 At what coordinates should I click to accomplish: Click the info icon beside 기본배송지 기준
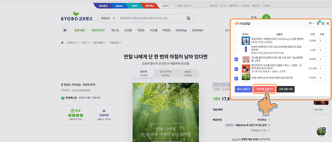pyautogui.click(x=269, y=130)
